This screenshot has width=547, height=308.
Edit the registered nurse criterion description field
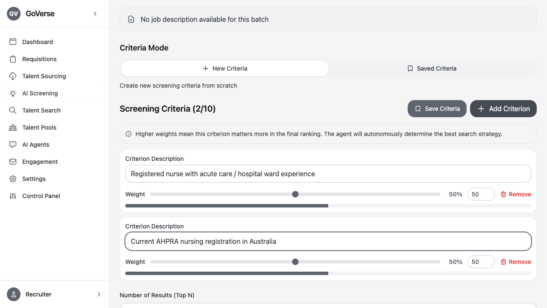click(328, 174)
